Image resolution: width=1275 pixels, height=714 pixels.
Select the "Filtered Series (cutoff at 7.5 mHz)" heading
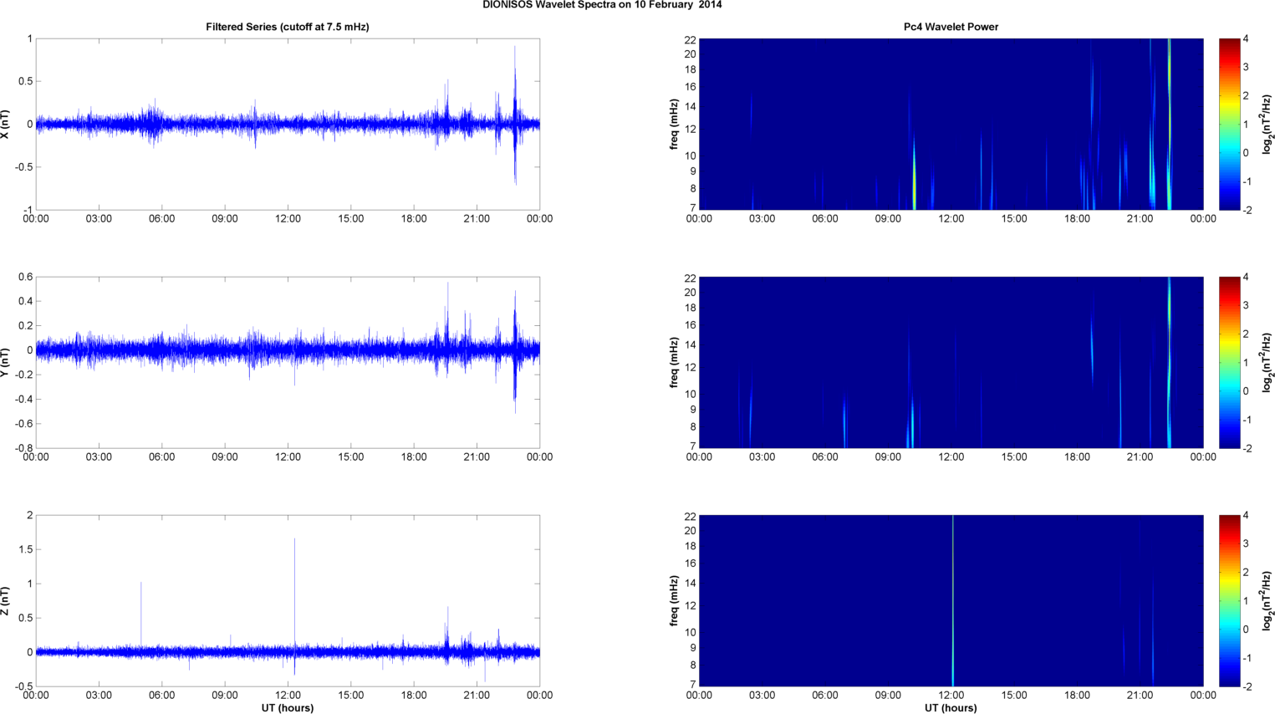pos(288,27)
